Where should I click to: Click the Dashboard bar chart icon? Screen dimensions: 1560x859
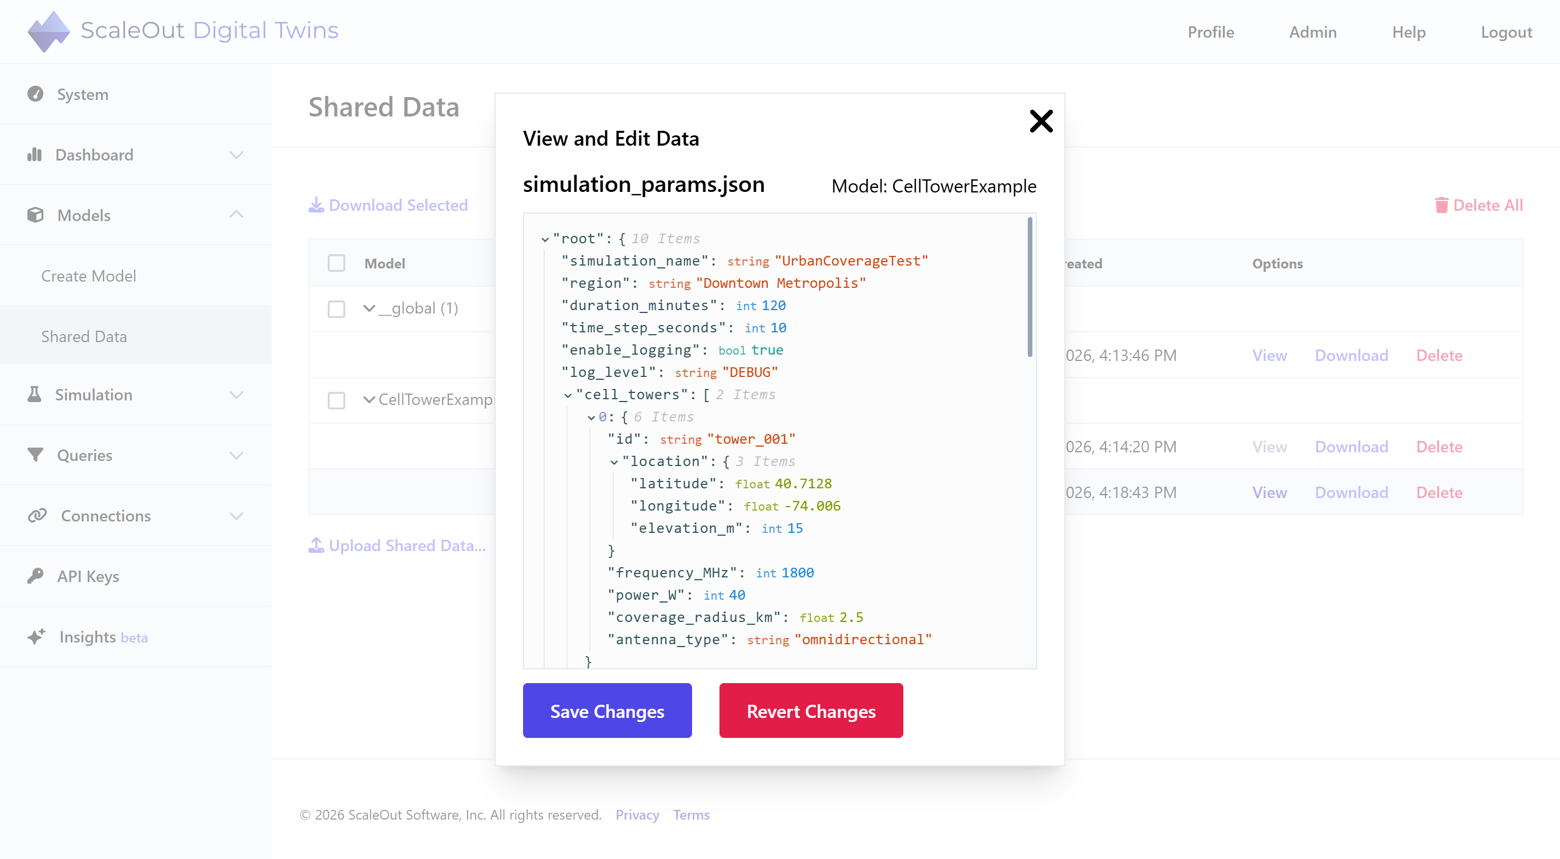coord(34,154)
